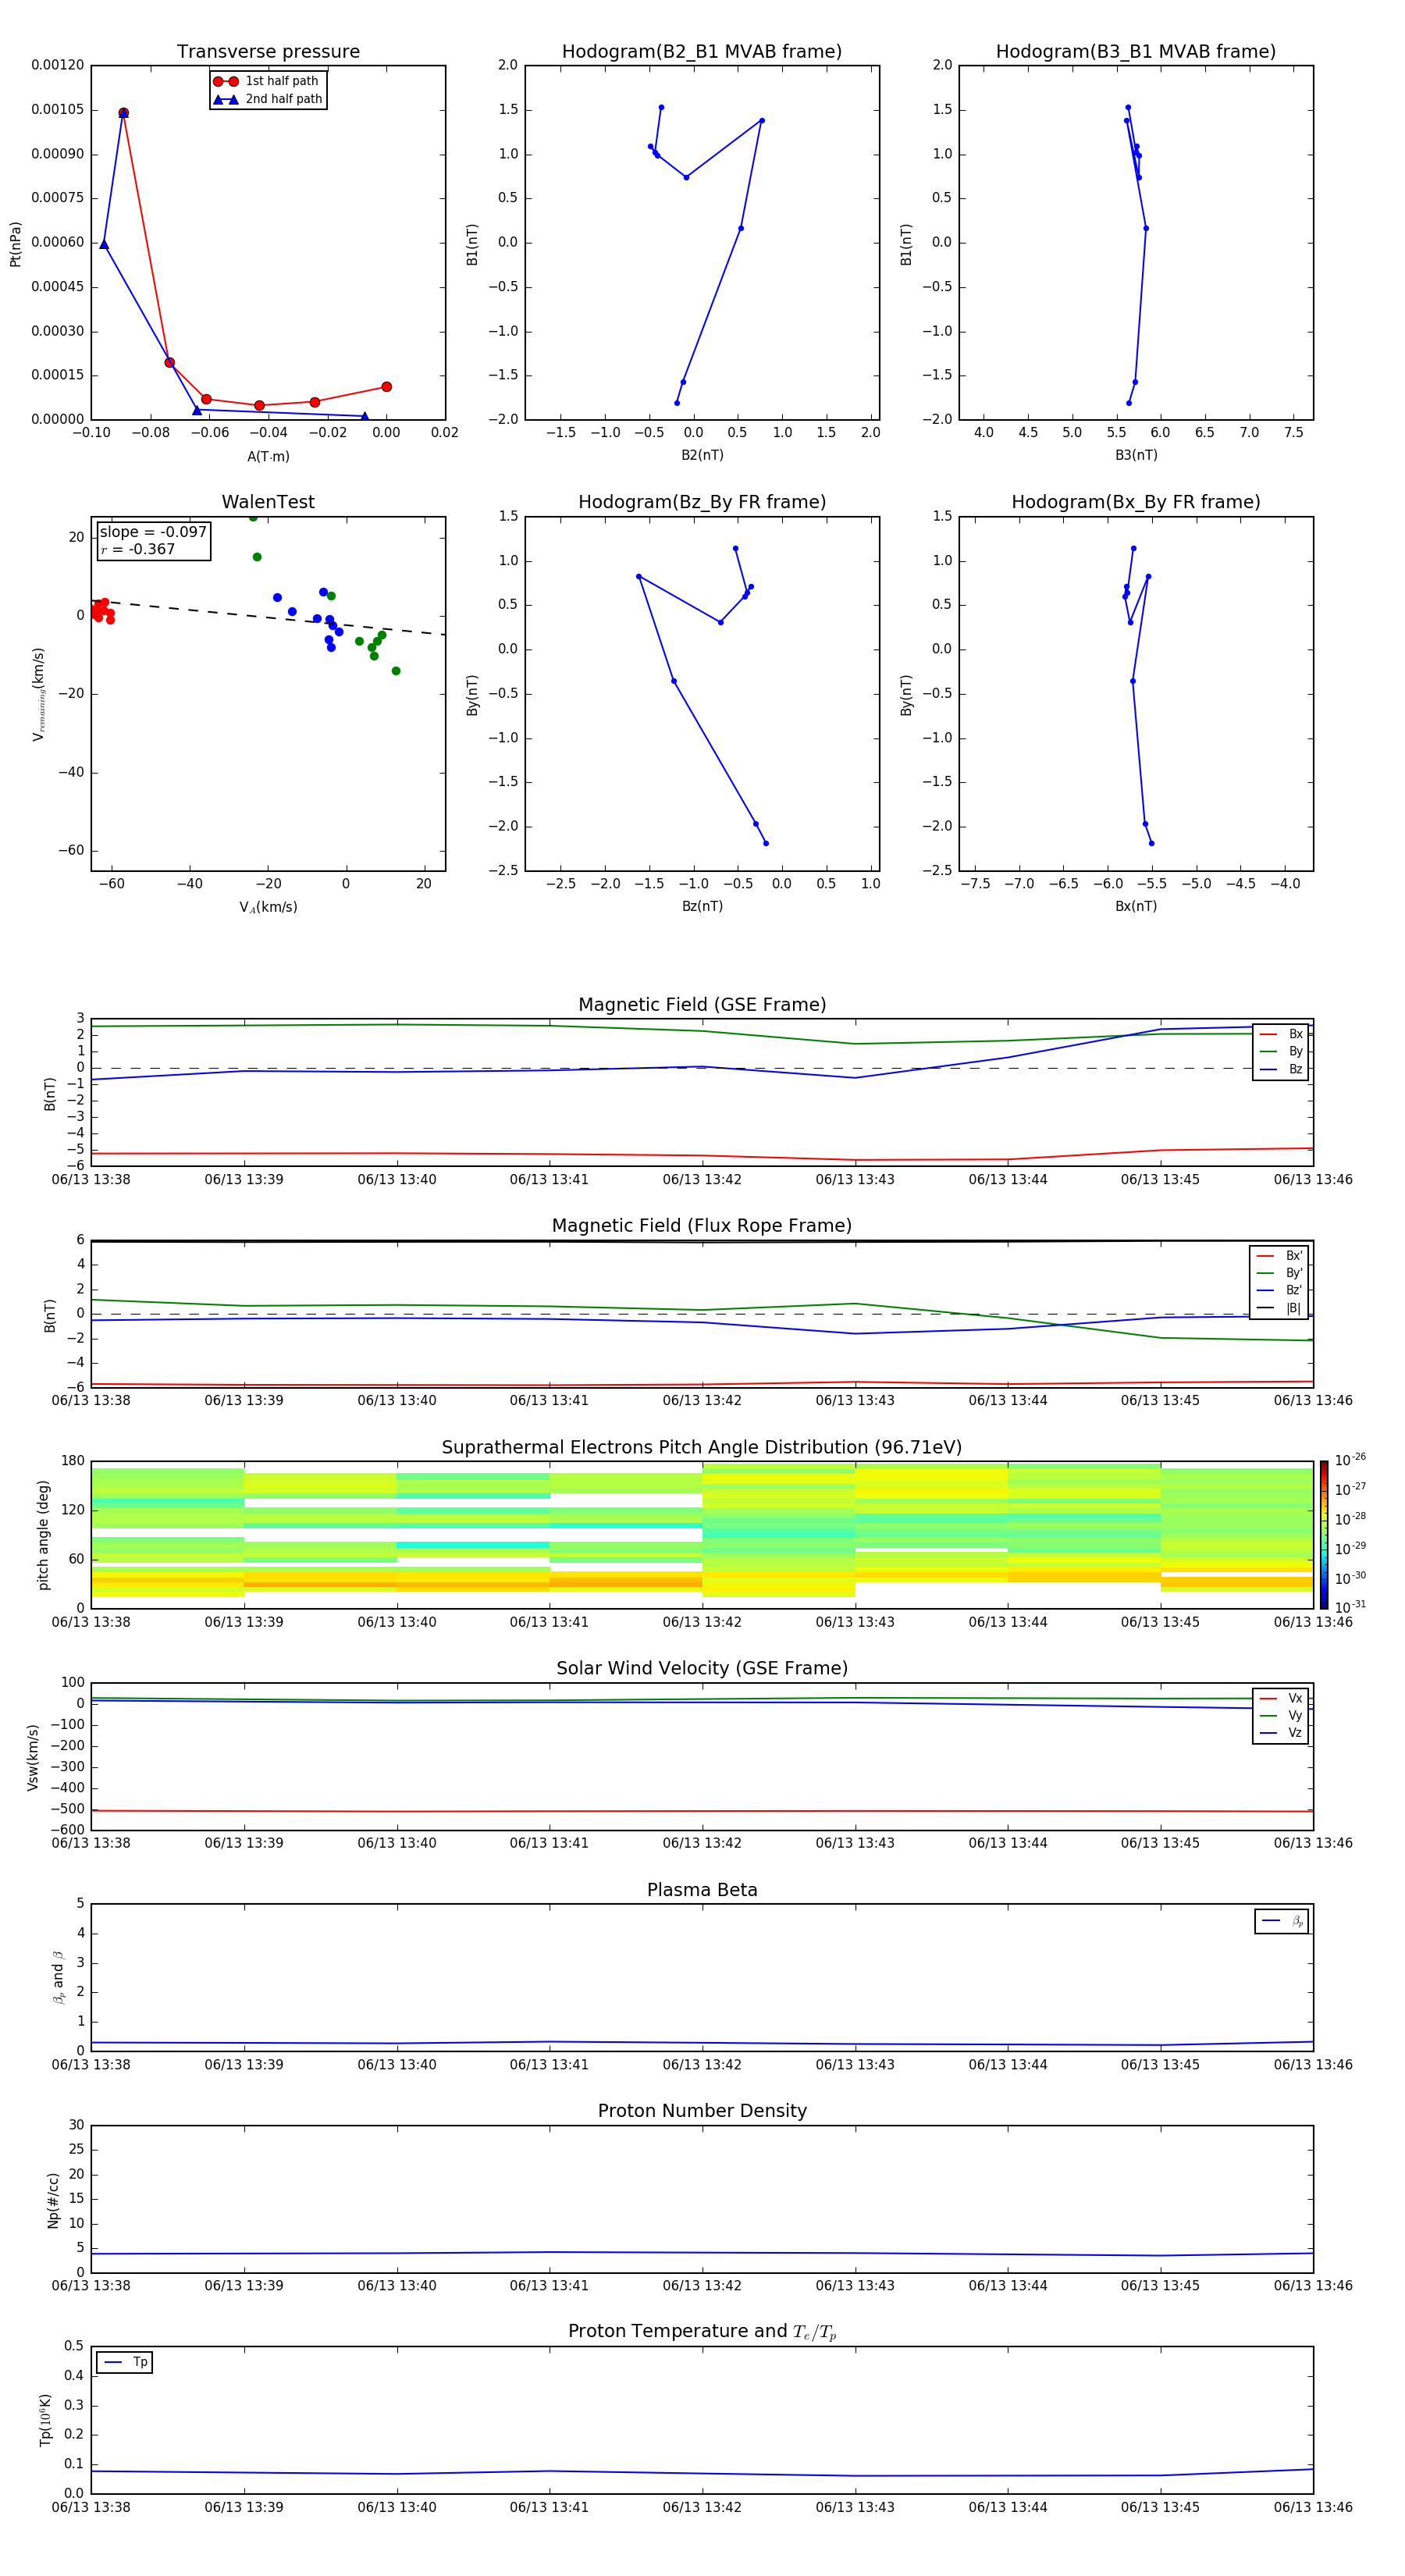Click the 'βp and β' y-axis label

(59, 1977)
